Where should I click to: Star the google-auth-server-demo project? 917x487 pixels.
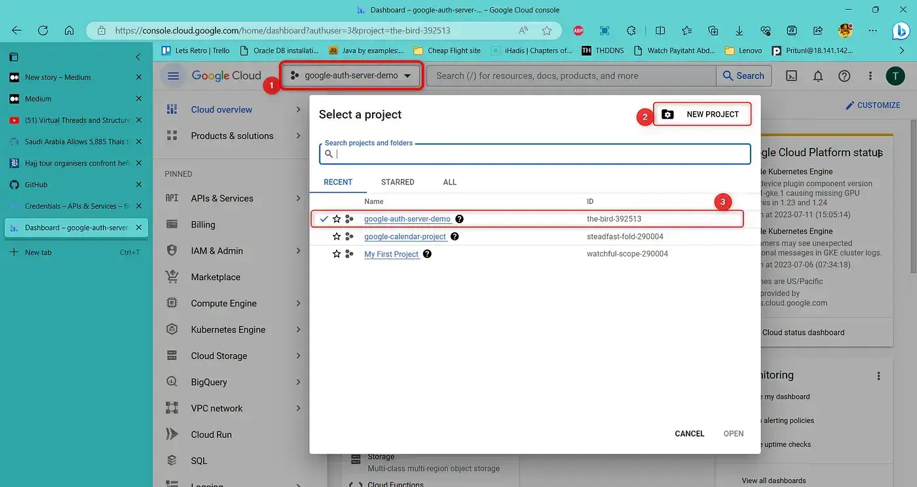(337, 219)
